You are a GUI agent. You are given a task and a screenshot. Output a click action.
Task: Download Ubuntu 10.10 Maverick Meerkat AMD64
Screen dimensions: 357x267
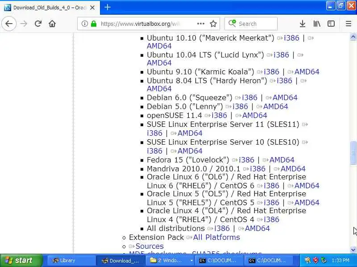tap(159, 46)
